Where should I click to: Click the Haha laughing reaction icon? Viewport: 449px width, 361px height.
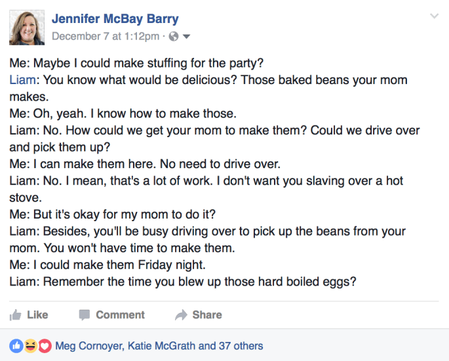30,345
